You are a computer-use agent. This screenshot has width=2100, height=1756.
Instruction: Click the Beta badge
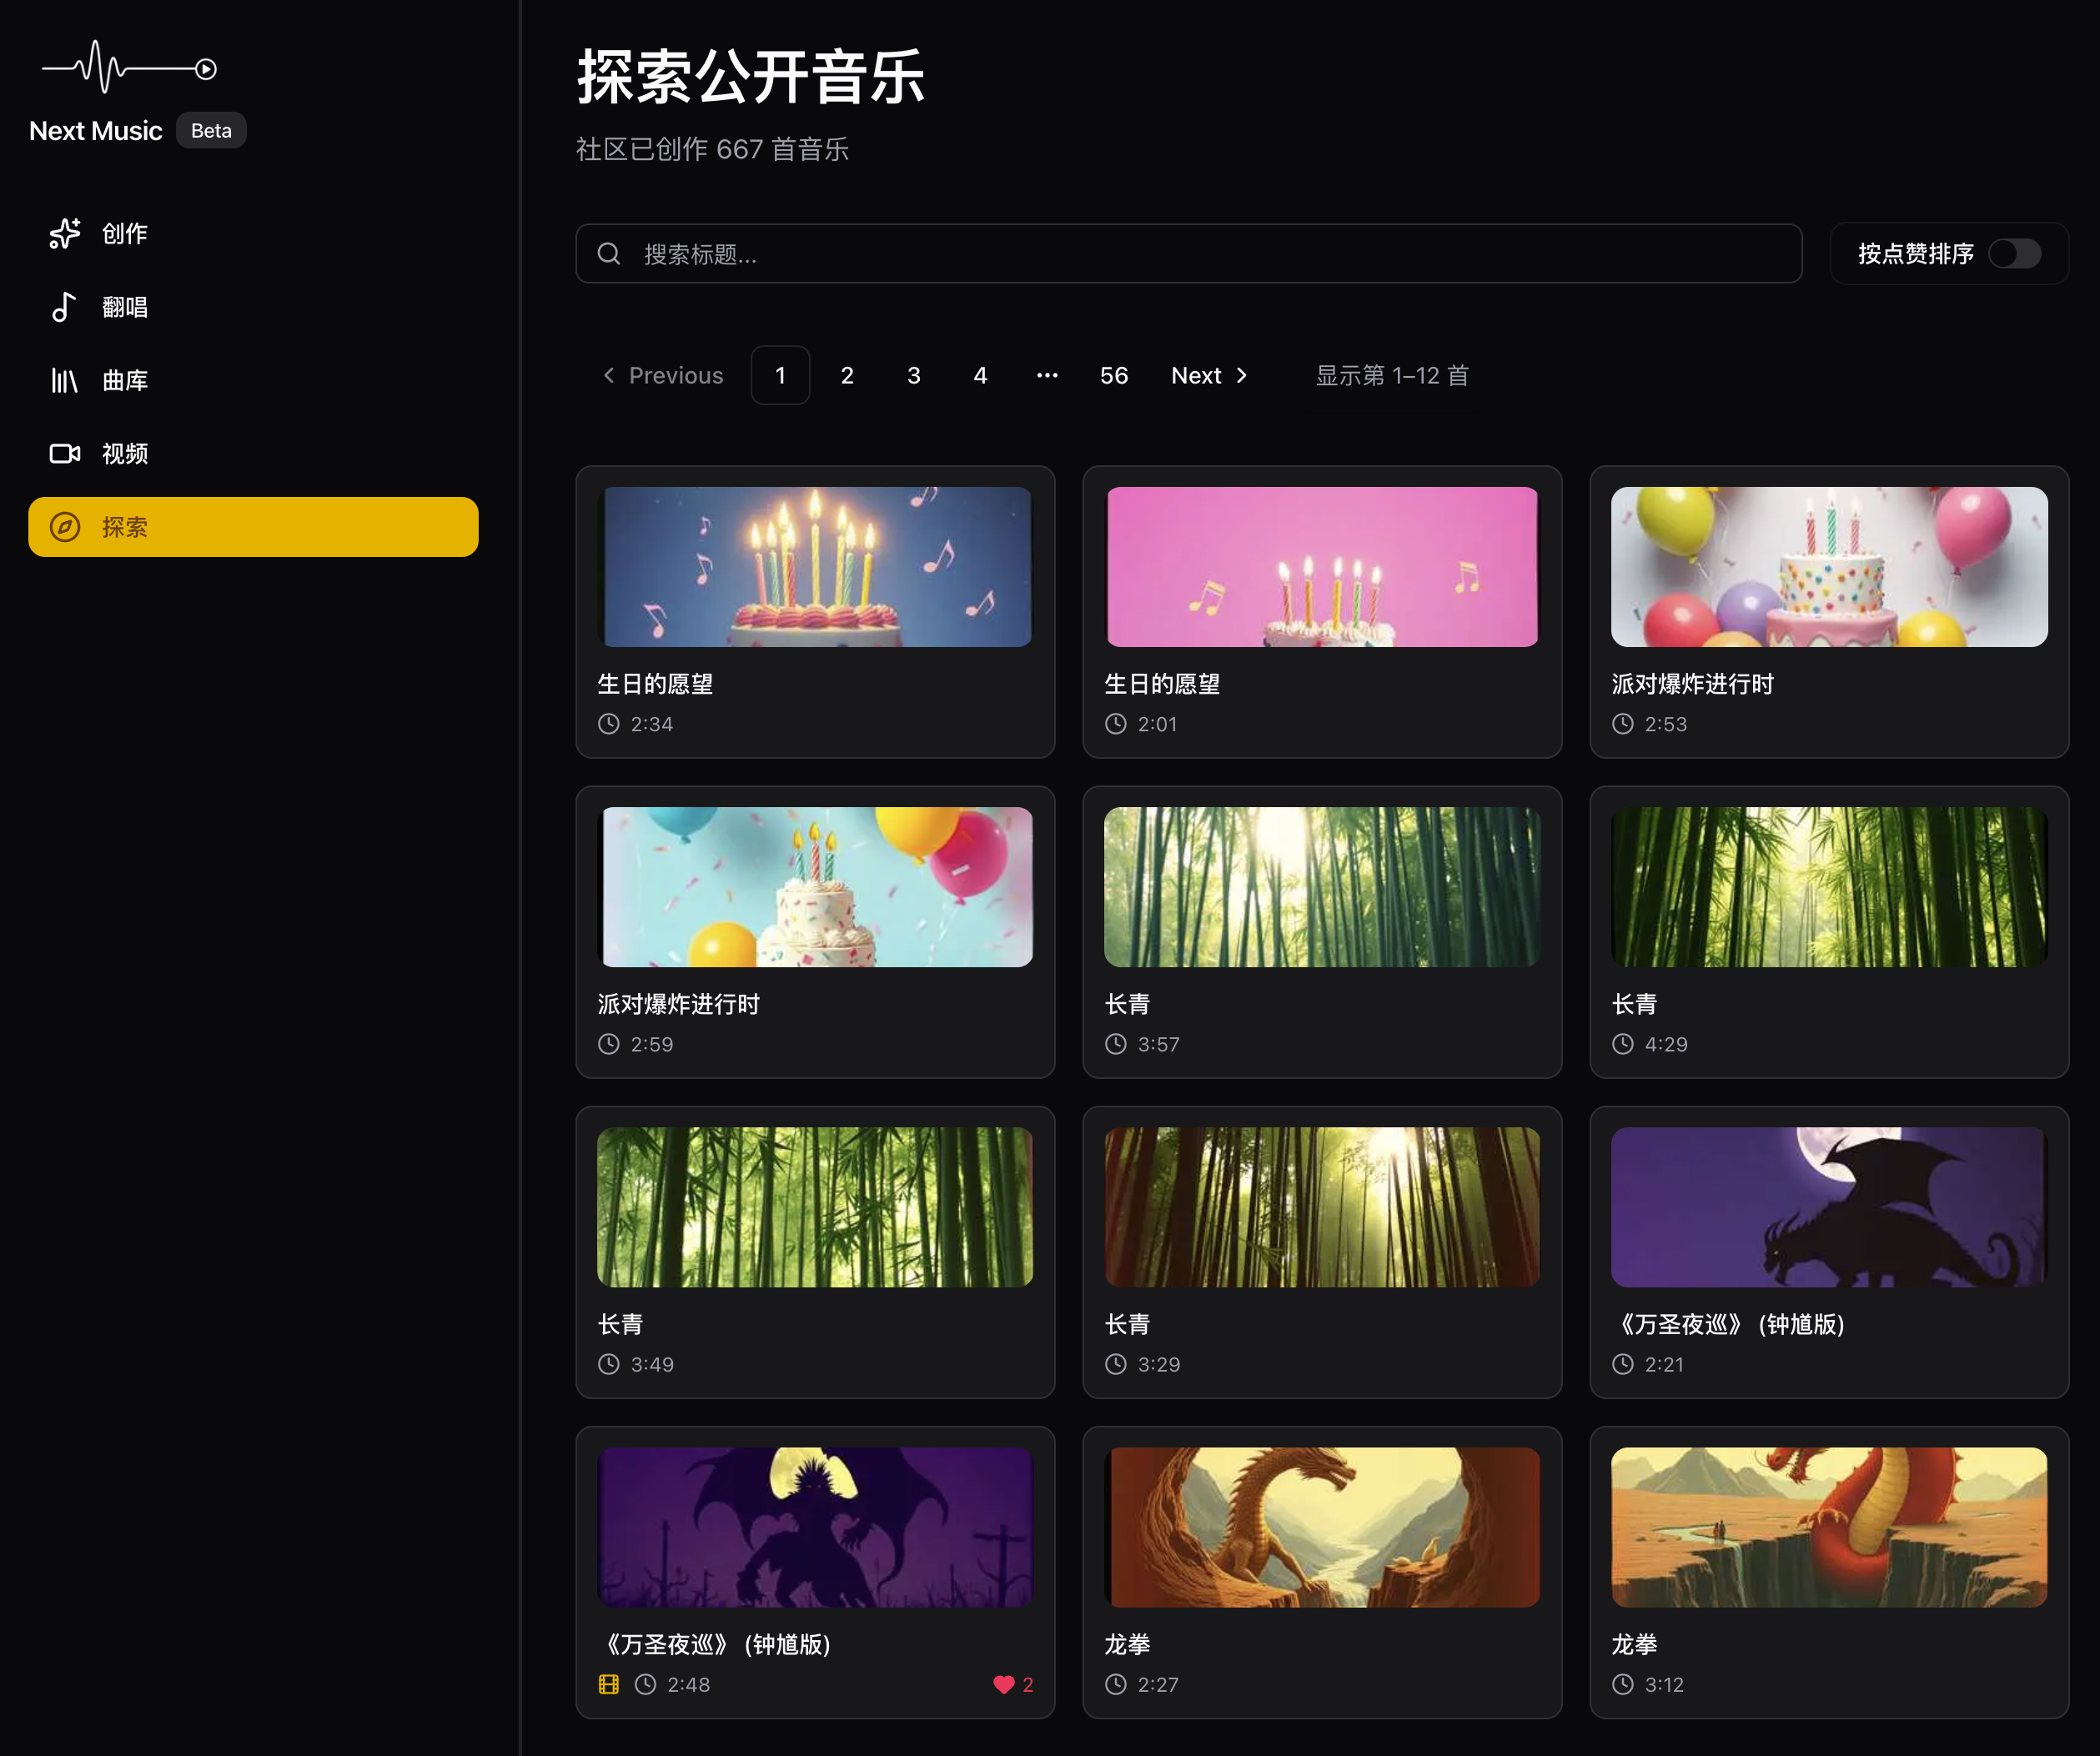tap(211, 131)
